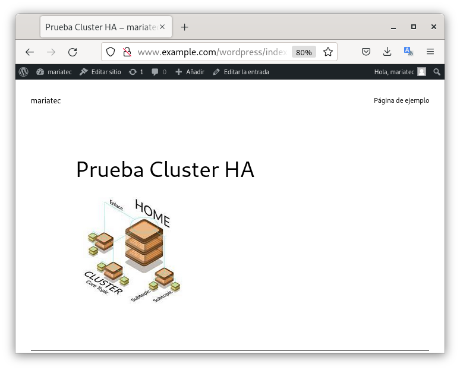Reload the current page
Screen dimensions: 460x370
coord(73,52)
